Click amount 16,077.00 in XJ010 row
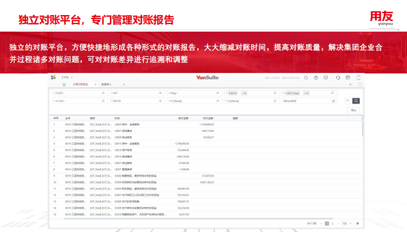 (184, 214)
